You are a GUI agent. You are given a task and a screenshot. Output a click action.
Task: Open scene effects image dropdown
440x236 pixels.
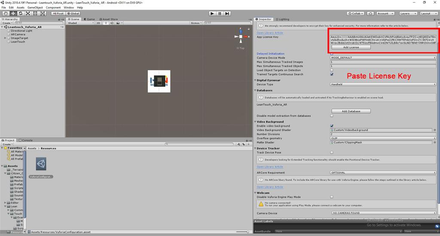pyautogui.click(x=119, y=23)
